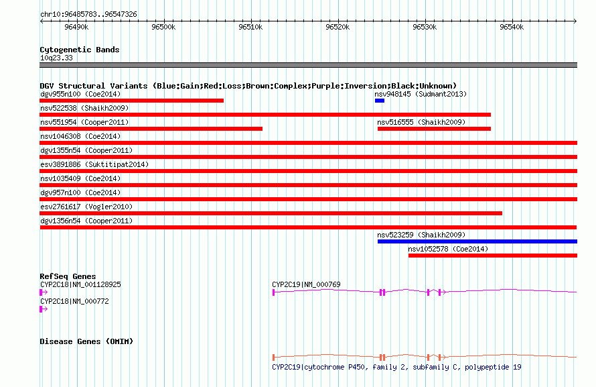Open the dgv1356n54 (Cooper2011) variant bar
Image resolution: width=596 pixels, height=387 pixels.
click(308, 227)
